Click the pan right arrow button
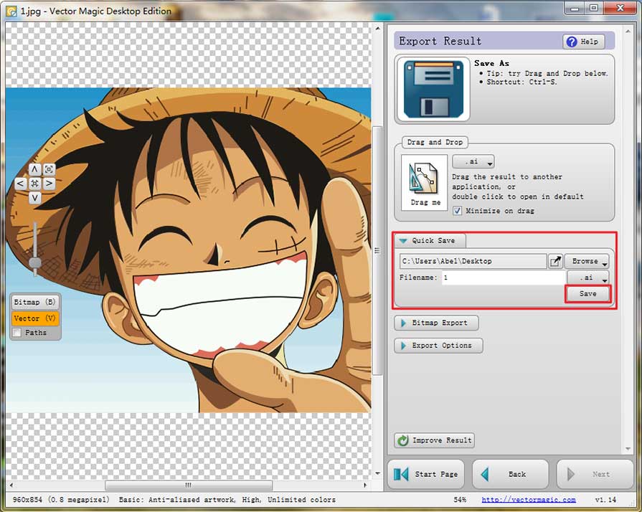Viewport: 642px width, 512px height. pyautogui.click(x=49, y=184)
